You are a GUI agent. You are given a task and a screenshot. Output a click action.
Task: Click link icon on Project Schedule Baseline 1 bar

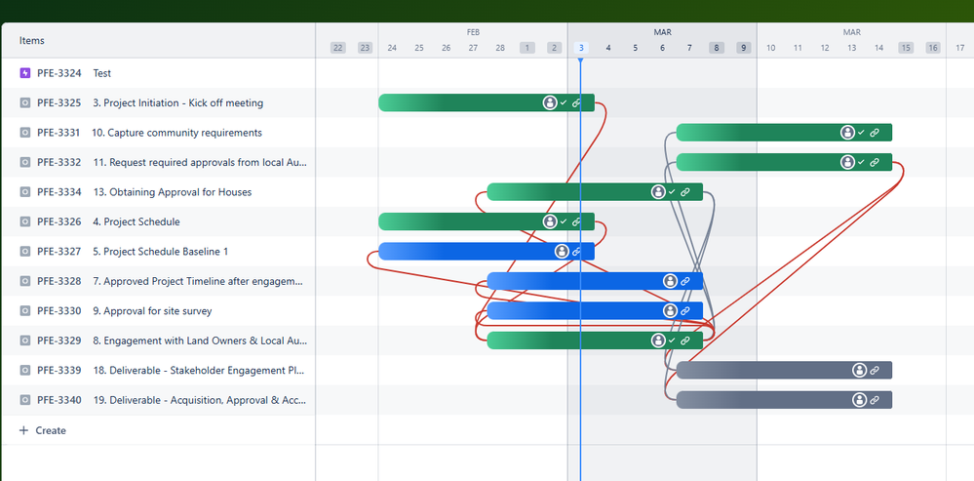coord(576,251)
